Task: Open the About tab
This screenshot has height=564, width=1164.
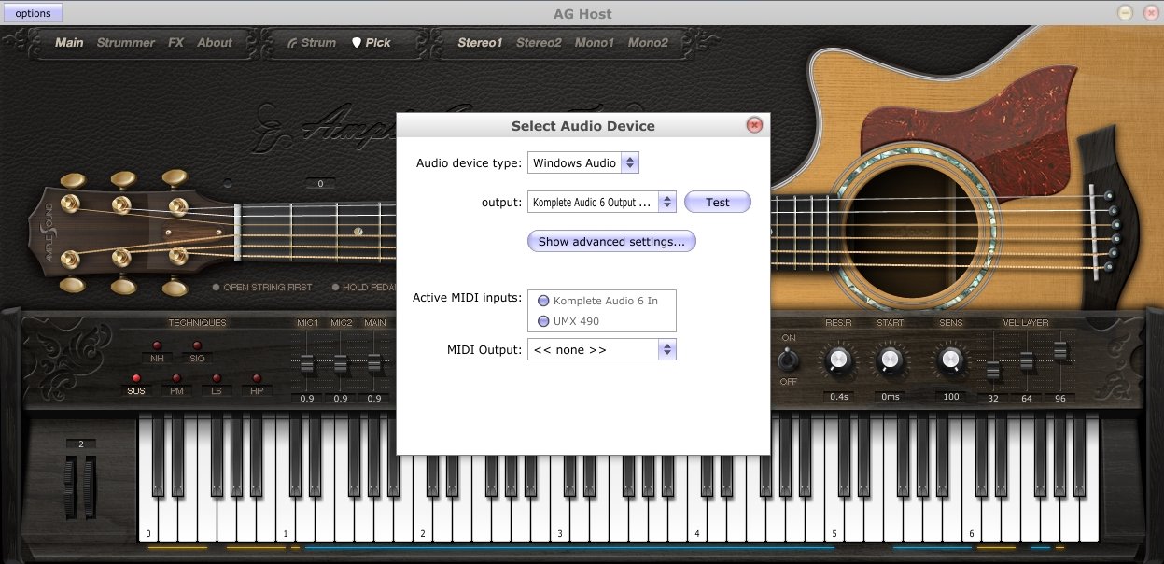Action: point(215,42)
